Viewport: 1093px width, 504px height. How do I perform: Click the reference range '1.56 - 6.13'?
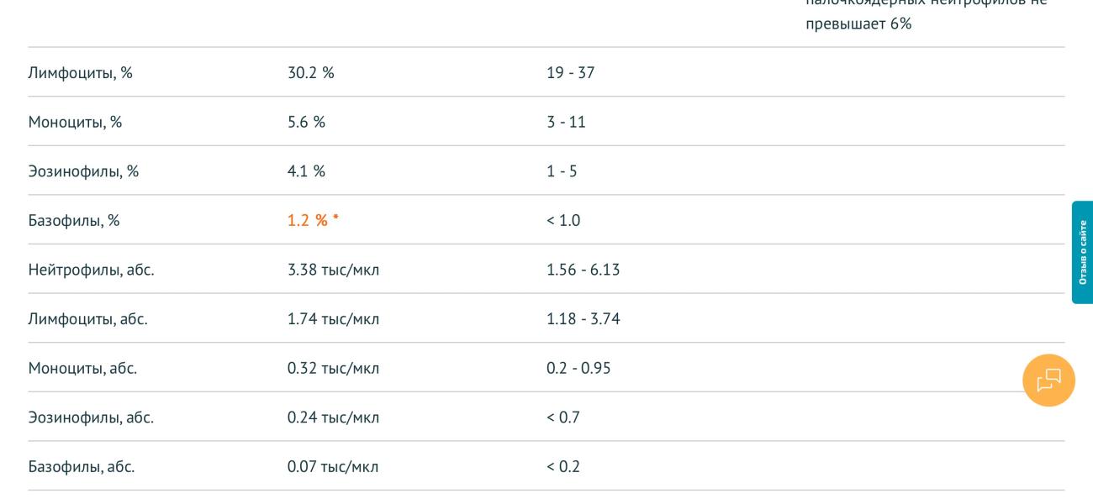583,270
